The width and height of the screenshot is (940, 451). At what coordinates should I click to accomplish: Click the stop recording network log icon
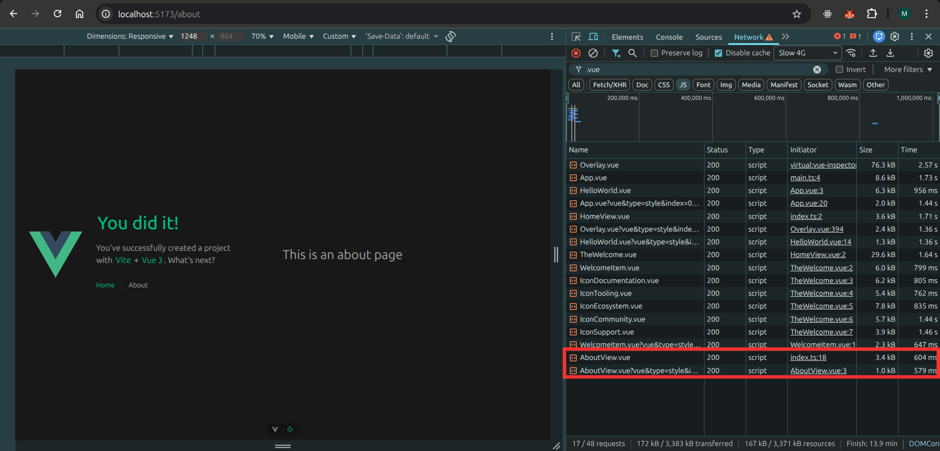point(576,53)
